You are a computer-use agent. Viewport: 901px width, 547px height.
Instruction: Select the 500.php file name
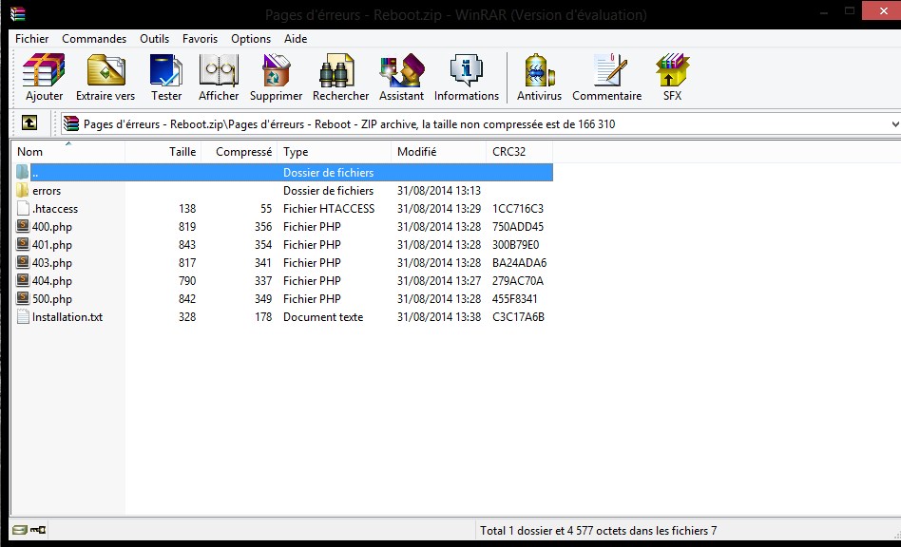pyautogui.click(x=52, y=299)
